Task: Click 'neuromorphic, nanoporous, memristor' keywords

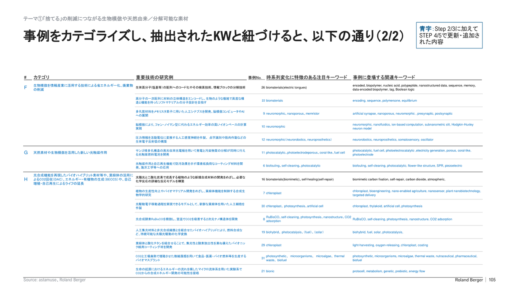Action: [293, 113]
